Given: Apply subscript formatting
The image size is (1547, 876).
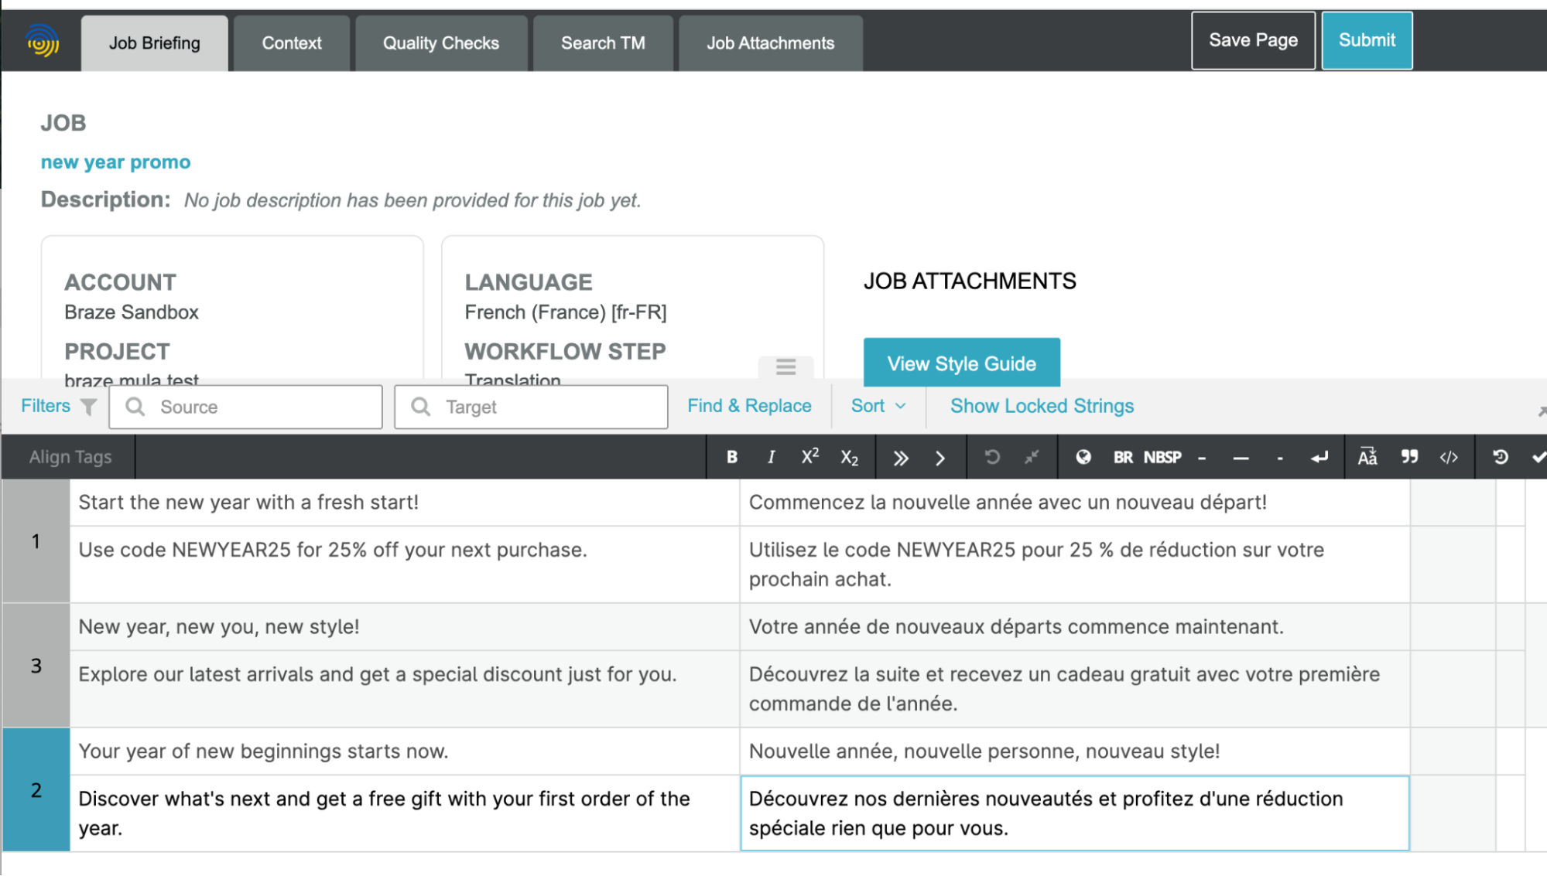Looking at the screenshot, I should [x=849, y=457].
